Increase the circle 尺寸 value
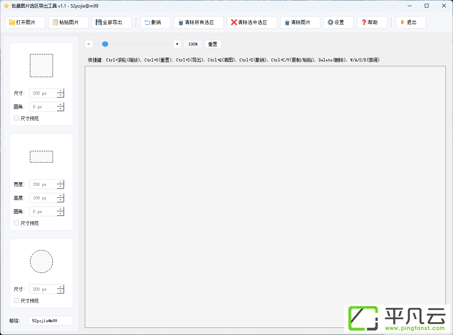 [60, 287]
